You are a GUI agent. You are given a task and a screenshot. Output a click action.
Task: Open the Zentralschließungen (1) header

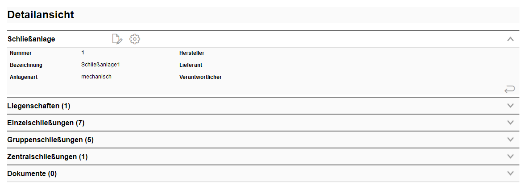48,156
